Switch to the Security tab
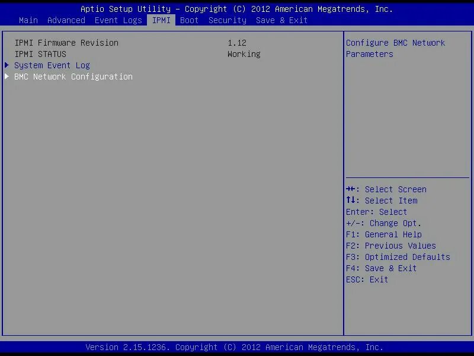Viewport: 474px width, 356px height. pos(228,20)
